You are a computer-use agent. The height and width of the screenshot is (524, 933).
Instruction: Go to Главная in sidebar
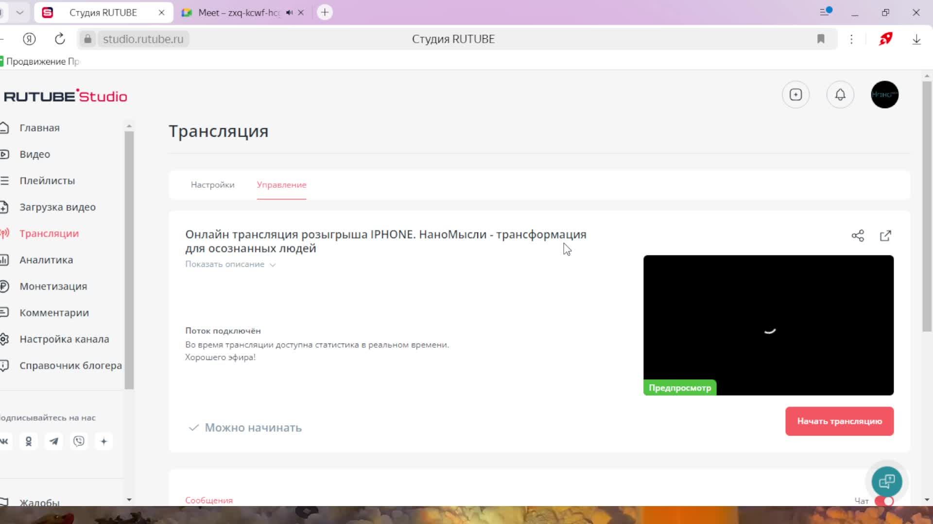click(x=39, y=128)
